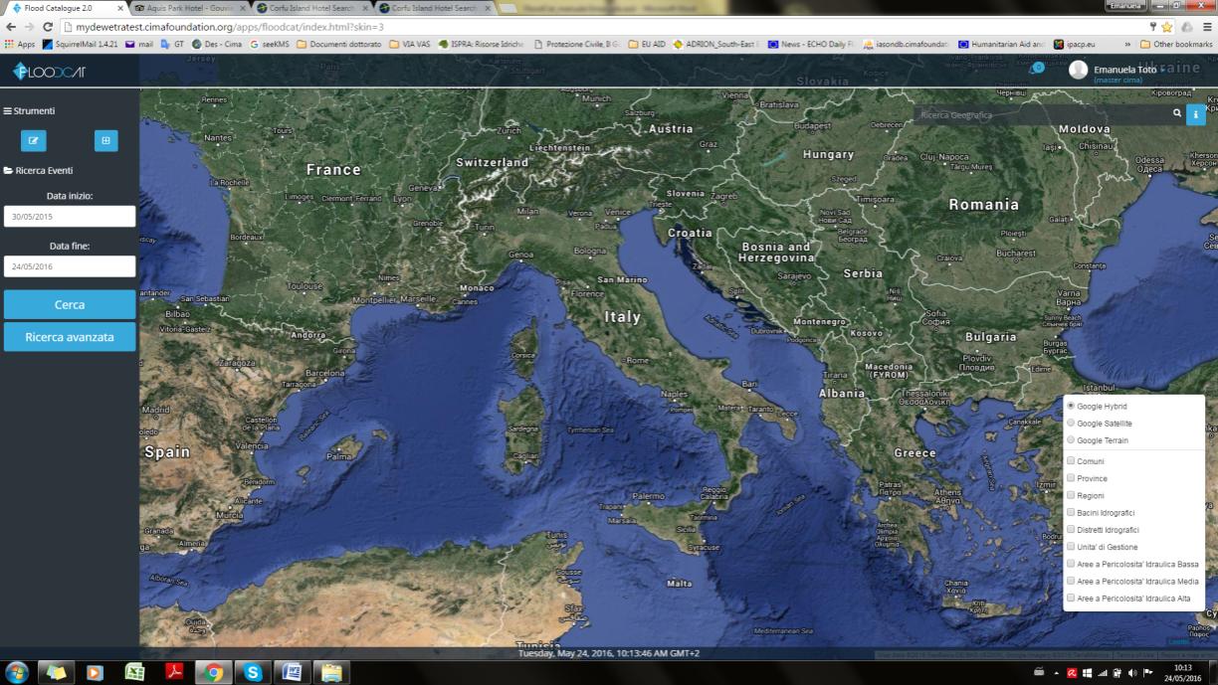Viewport: 1218px width, 685px height.
Task: Open the Windows Start menu
Action: pyautogui.click(x=17, y=672)
